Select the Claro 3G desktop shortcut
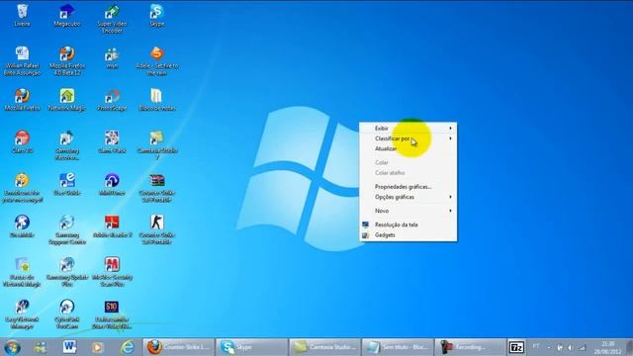The width and height of the screenshot is (633, 356). click(x=22, y=141)
